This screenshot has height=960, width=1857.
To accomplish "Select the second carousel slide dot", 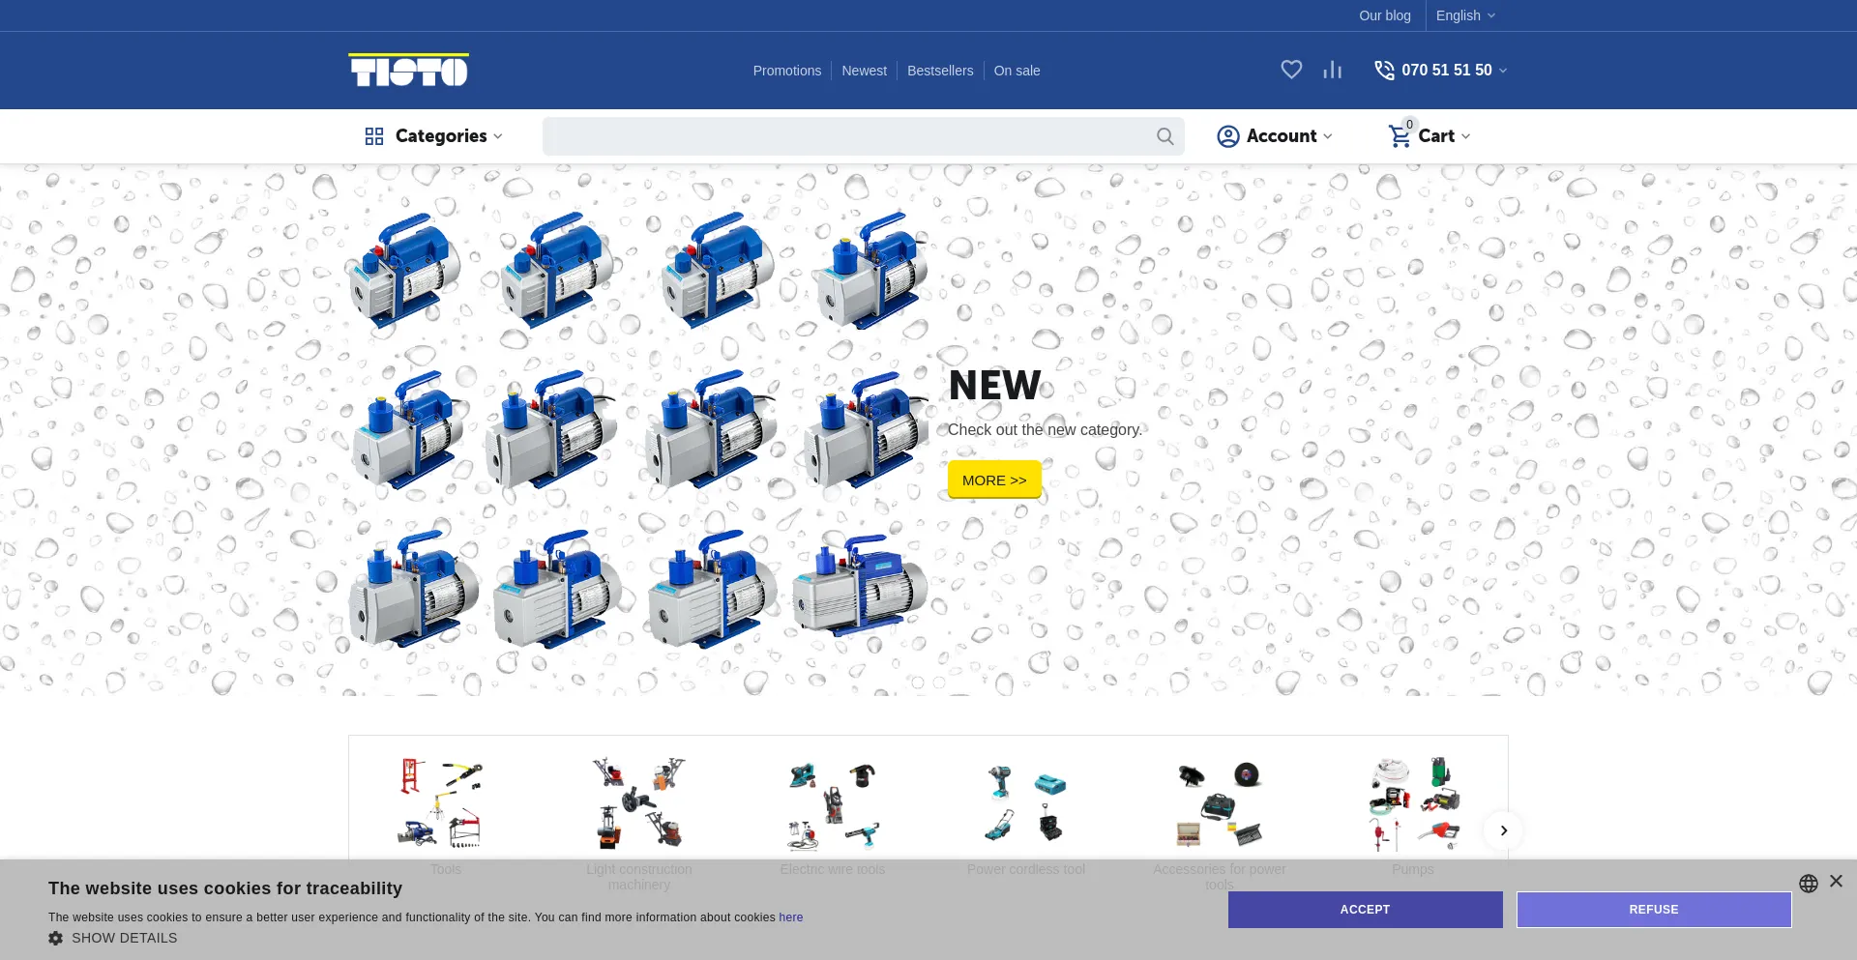I will coord(939,683).
